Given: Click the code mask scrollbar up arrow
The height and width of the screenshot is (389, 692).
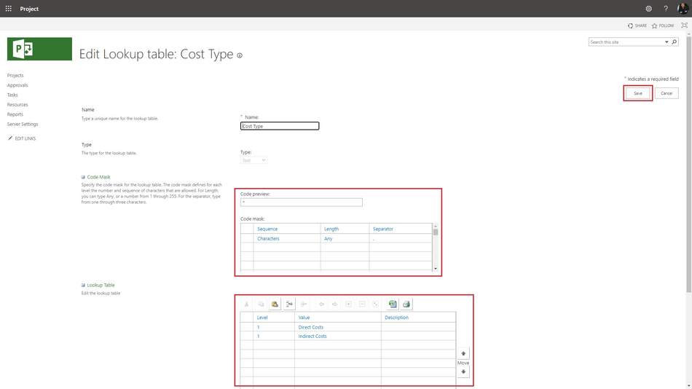Looking at the screenshot, I should click(436, 226).
